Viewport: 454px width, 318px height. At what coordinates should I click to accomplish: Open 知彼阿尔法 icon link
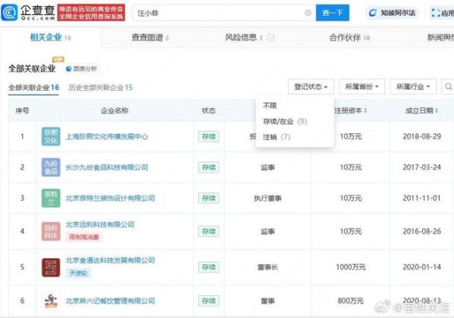coord(376,13)
